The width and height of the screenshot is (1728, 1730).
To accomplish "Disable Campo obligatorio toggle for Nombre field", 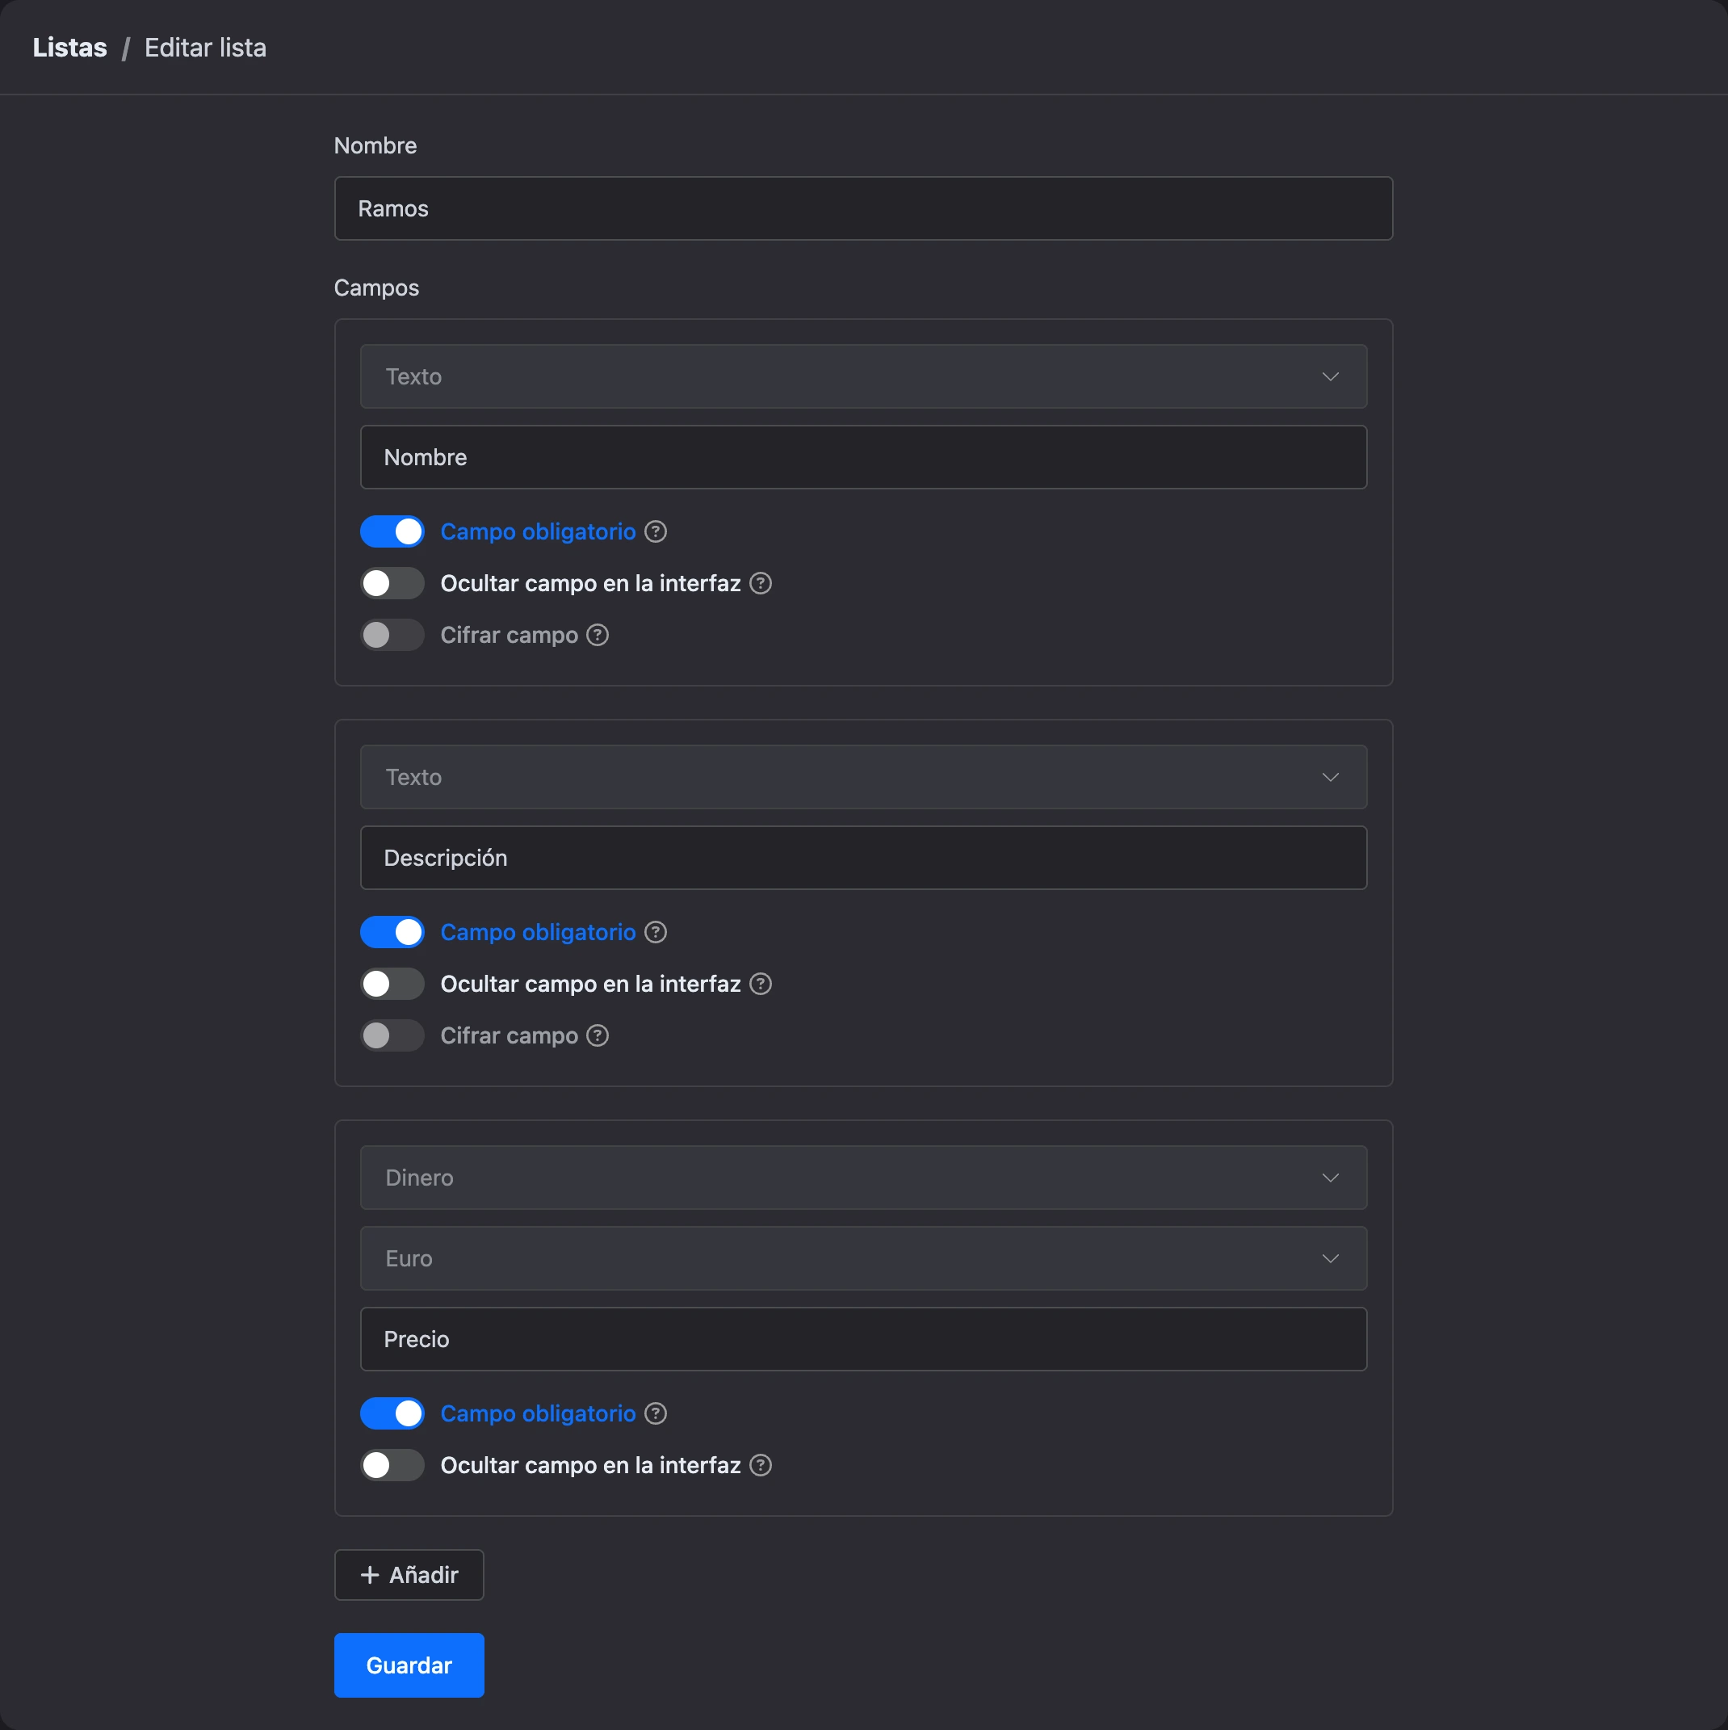I will [392, 532].
